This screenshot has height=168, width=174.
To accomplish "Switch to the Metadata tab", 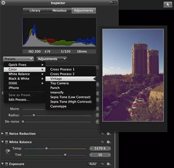I will coord(59,11).
